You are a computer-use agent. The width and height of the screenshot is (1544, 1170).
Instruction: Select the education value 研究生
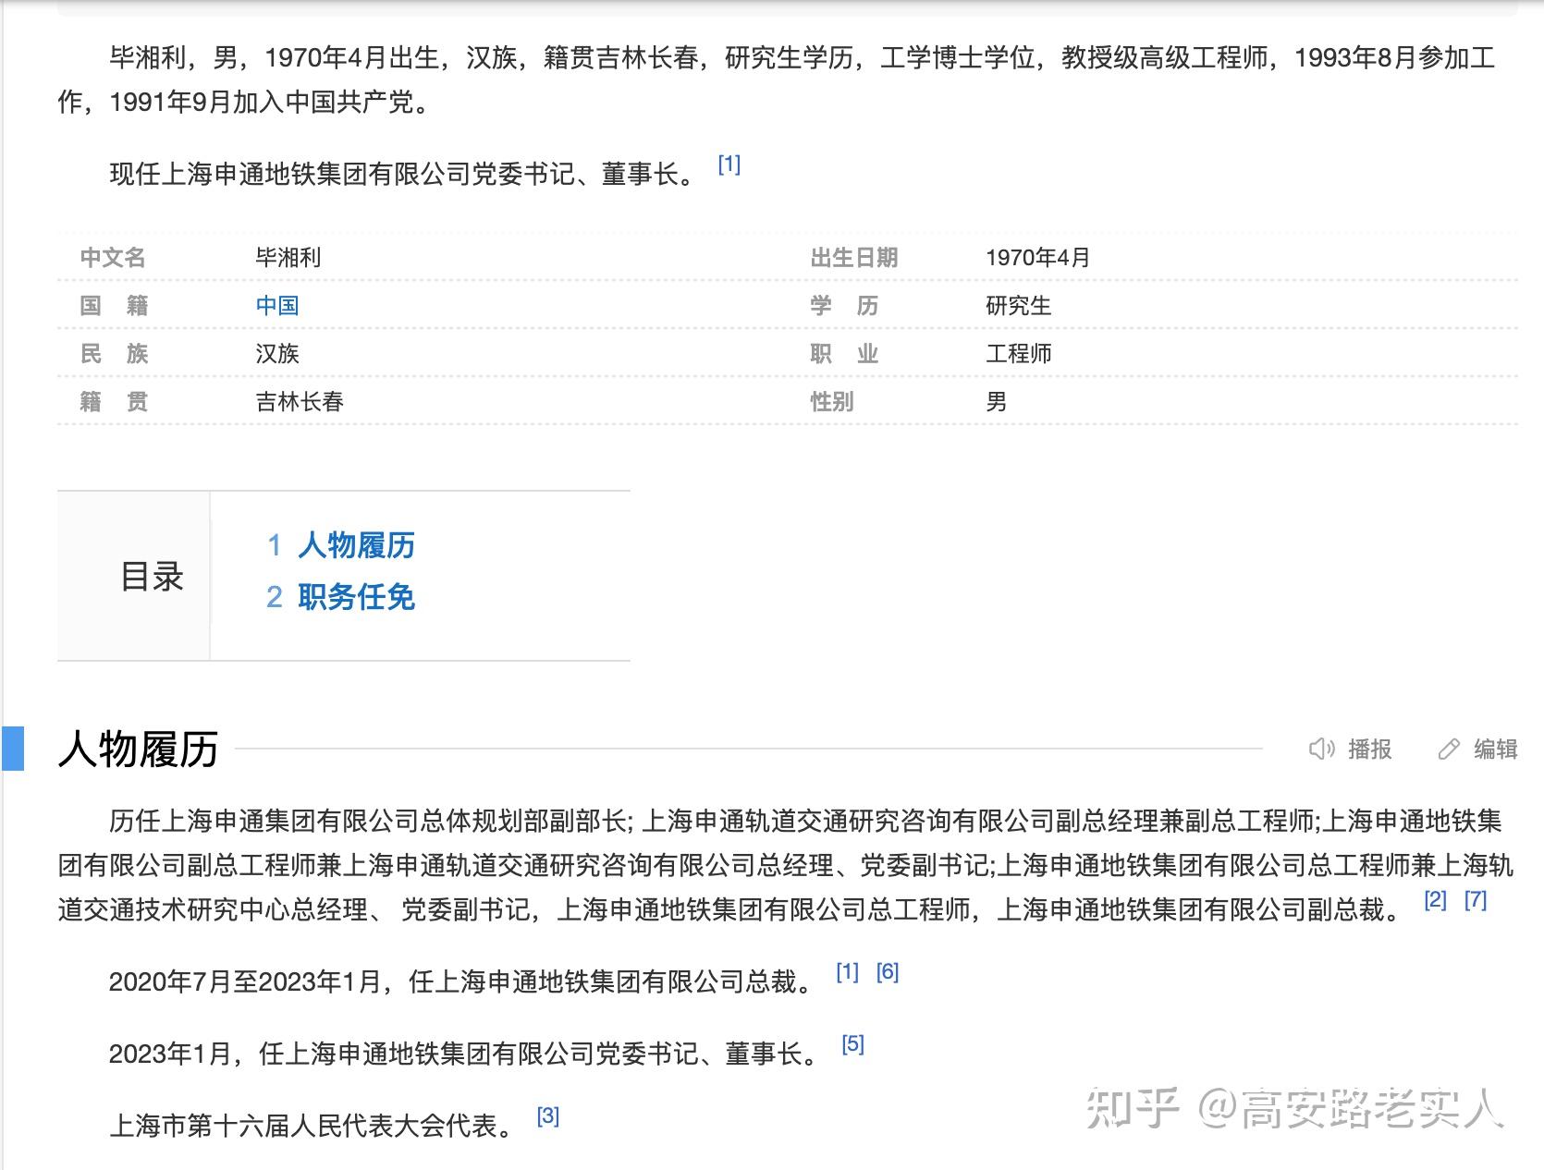click(1019, 306)
